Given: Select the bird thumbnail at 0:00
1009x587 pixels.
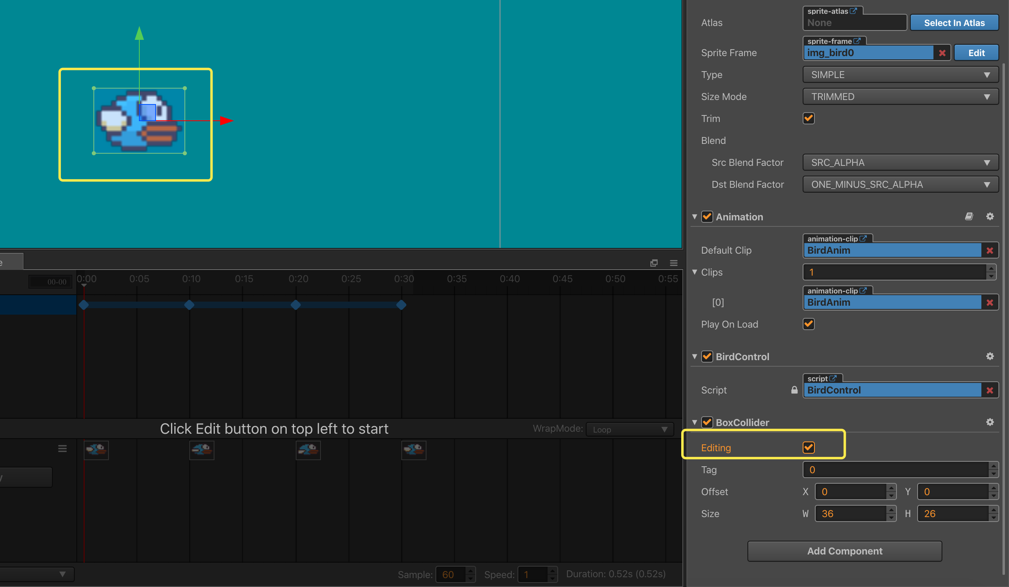Looking at the screenshot, I should point(96,450).
